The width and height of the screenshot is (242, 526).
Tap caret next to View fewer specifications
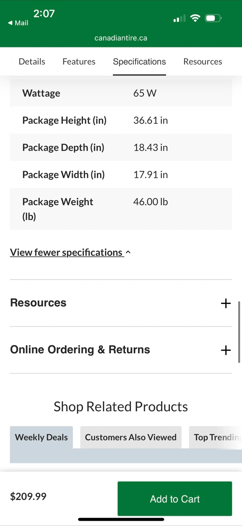(128, 252)
